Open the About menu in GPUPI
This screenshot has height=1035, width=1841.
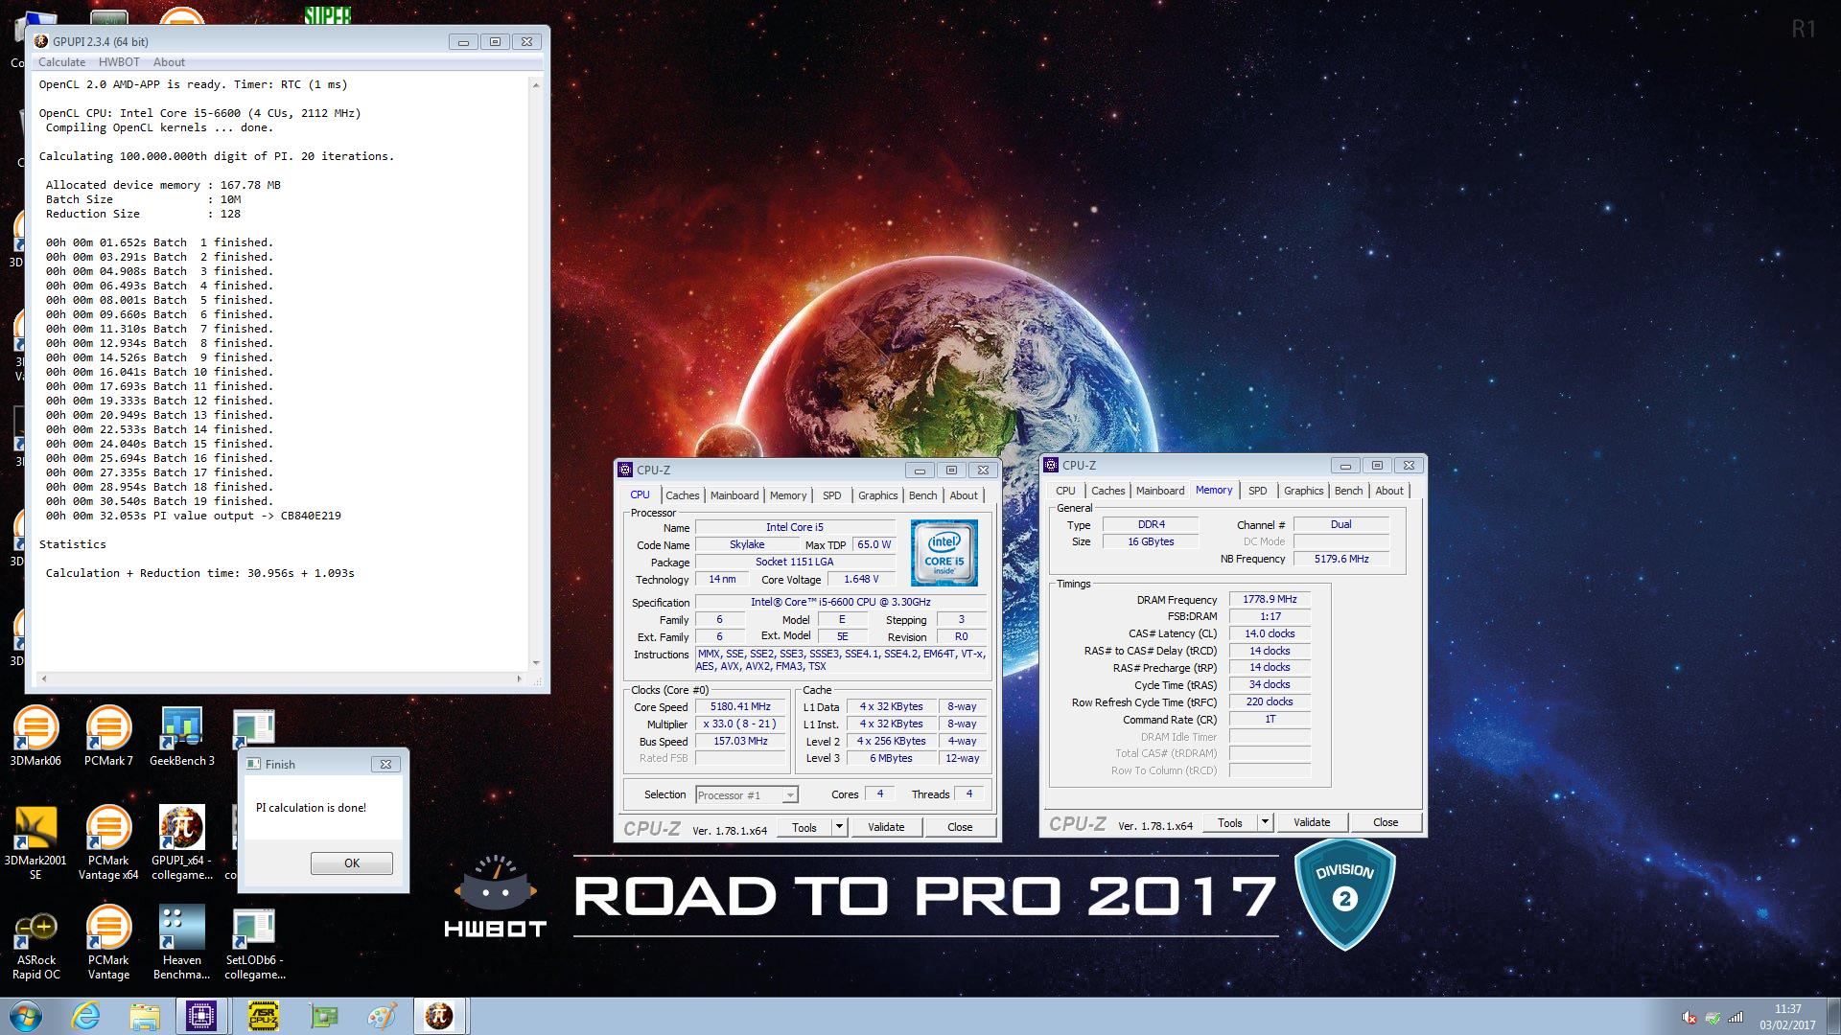click(169, 62)
